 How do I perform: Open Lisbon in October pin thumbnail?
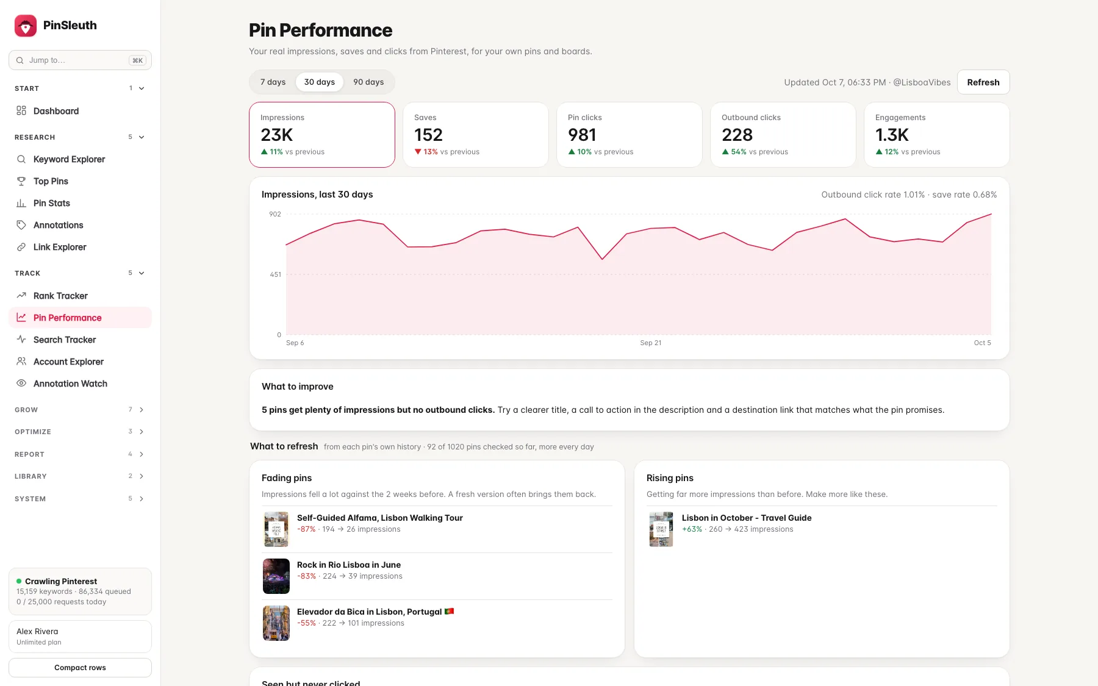661,529
